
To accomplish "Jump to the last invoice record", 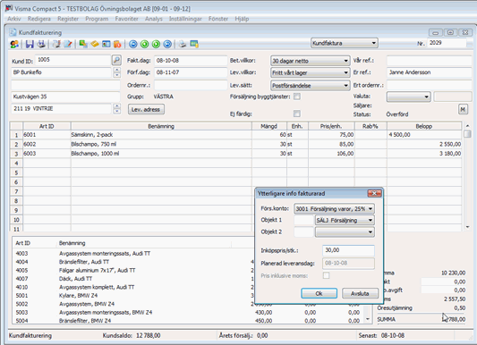I will [x=167, y=45].
